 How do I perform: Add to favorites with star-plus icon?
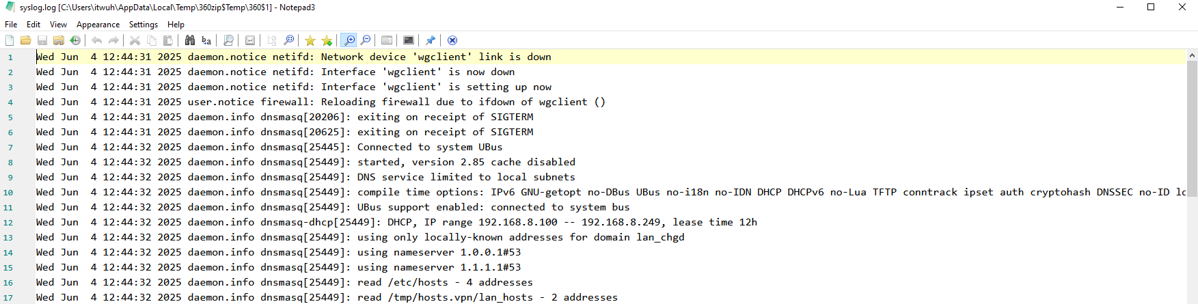[327, 40]
